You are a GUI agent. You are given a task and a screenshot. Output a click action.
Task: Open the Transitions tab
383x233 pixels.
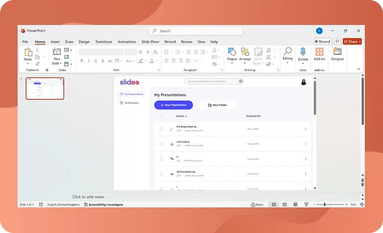(104, 42)
